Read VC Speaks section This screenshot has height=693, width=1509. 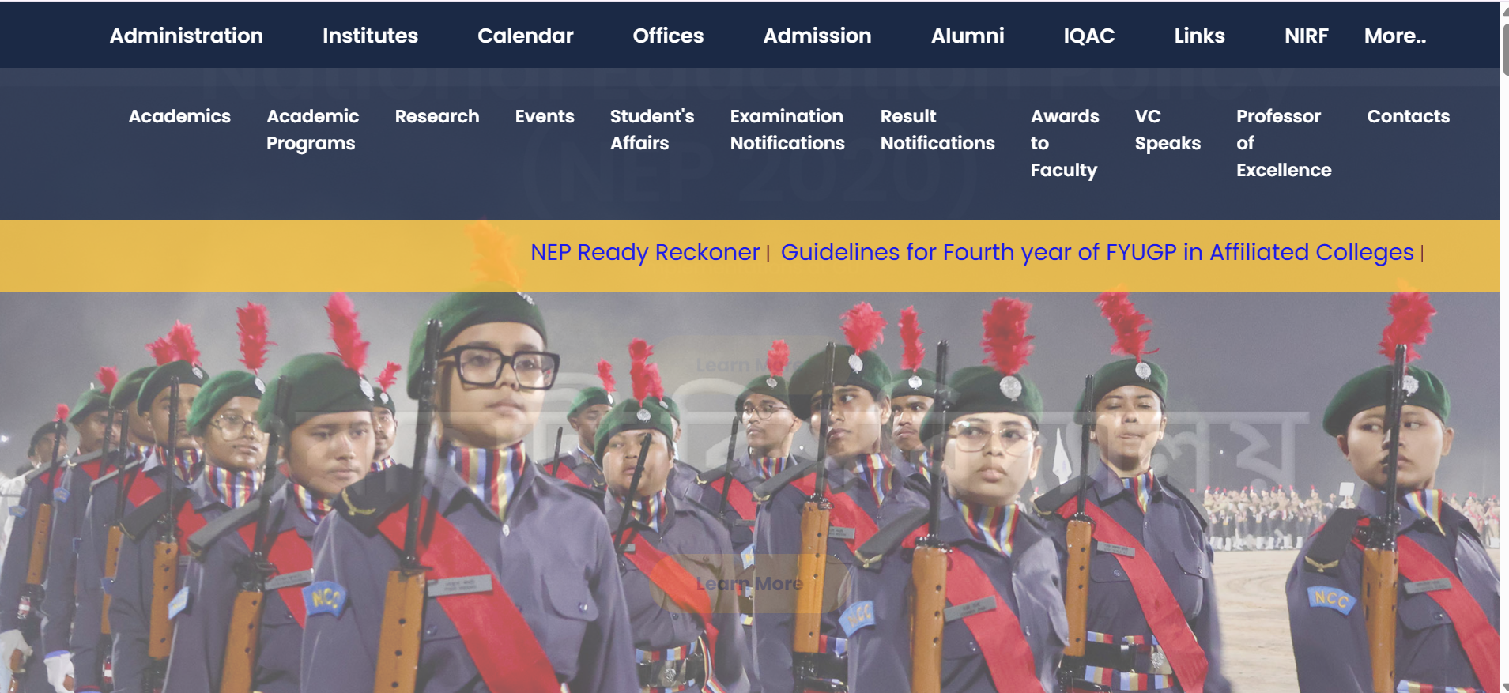click(x=1168, y=130)
